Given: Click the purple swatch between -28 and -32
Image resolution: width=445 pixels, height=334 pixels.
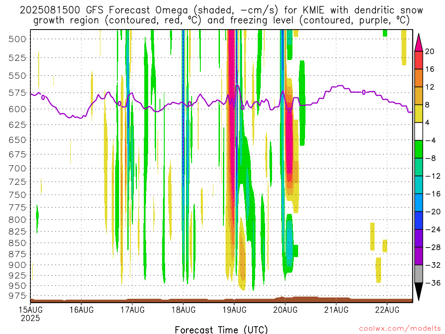Looking at the screenshot, I should [418, 256].
